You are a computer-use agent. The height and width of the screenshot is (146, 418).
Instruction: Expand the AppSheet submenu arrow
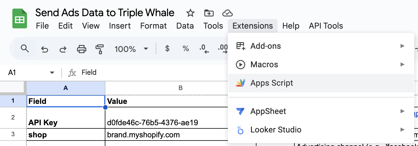tap(402, 111)
